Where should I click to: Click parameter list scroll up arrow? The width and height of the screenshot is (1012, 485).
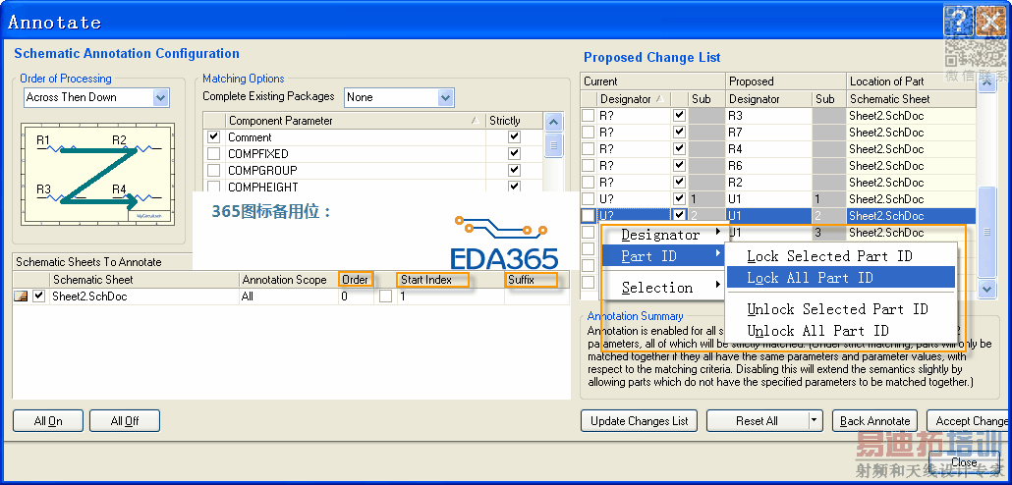[x=553, y=122]
